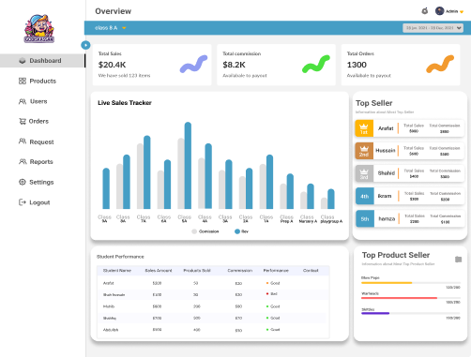
Task: Open the Dashboard menu item
Action: pos(42,61)
